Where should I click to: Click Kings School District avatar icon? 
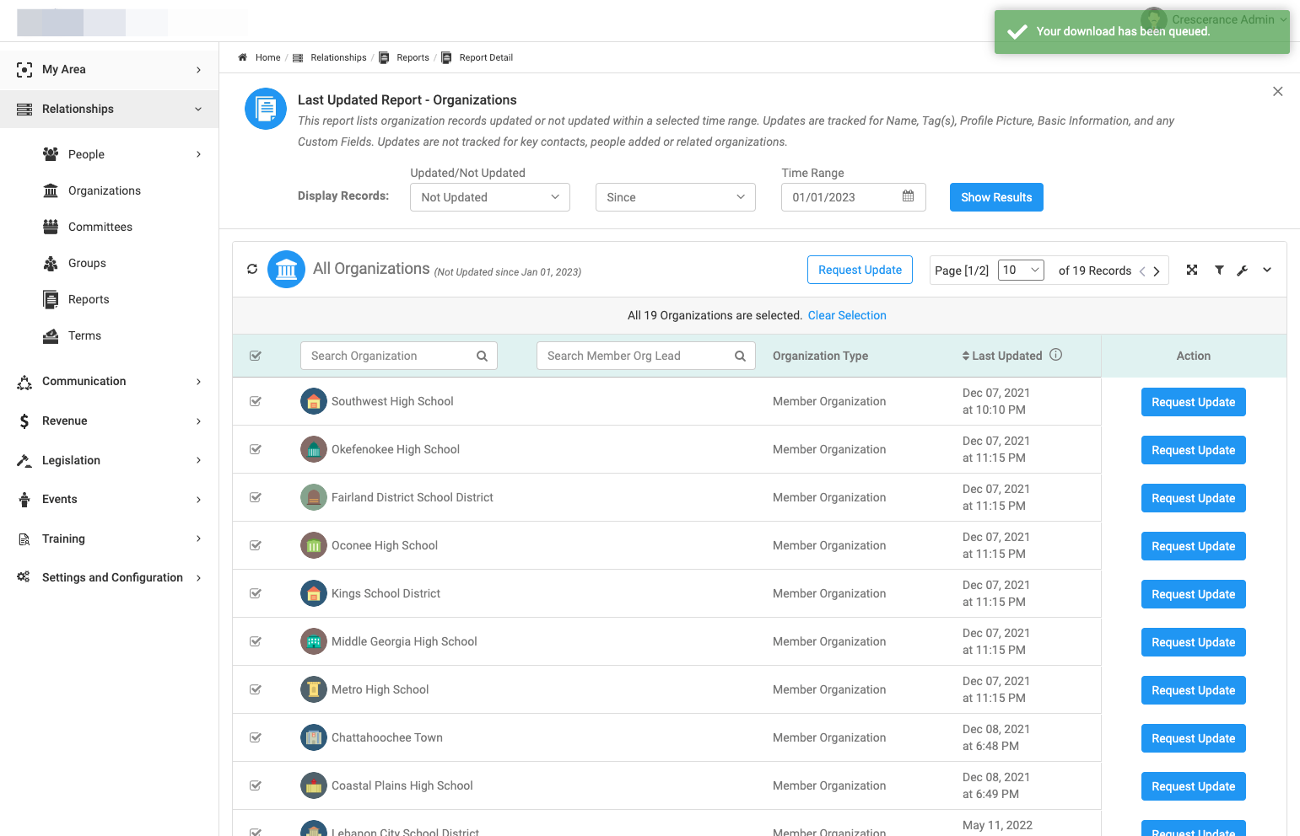pyautogui.click(x=314, y=593)
